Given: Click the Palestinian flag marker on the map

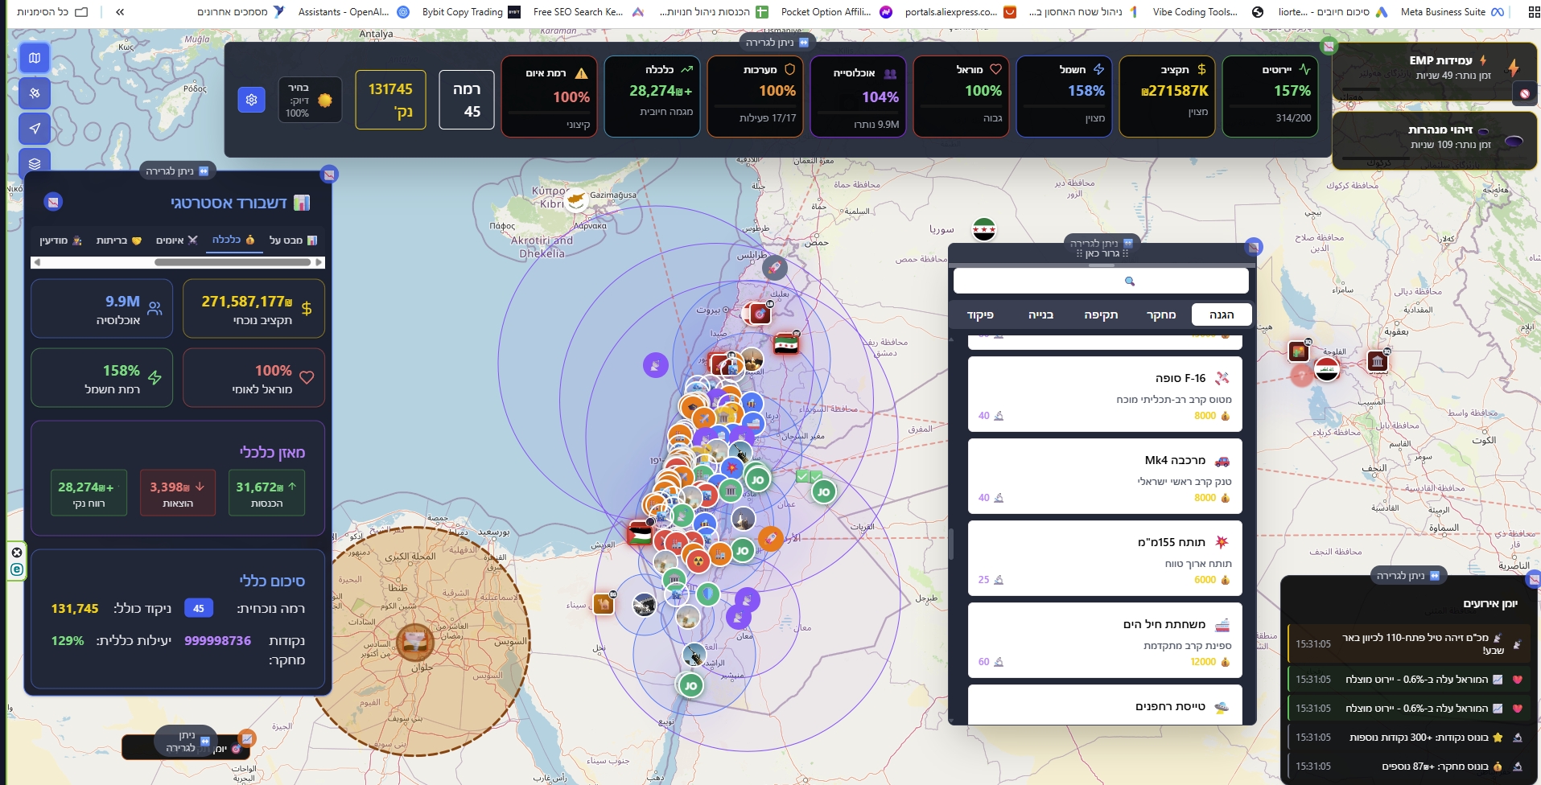Looking at the screenshot, I should click(x=640, y=534).
